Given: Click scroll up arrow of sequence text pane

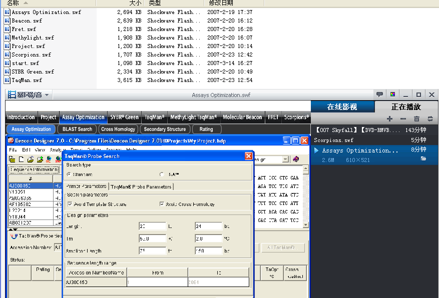Looking at the screenshot, I should coord(306,168).
